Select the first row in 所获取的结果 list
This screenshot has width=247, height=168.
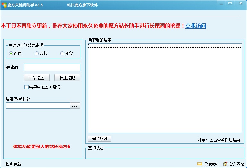pyautogui.click(x=165, y=46)
